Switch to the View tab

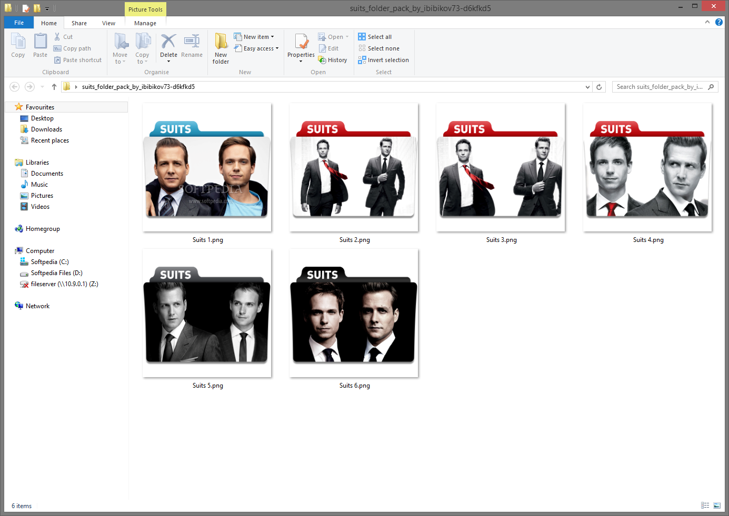tap(108, 23)
